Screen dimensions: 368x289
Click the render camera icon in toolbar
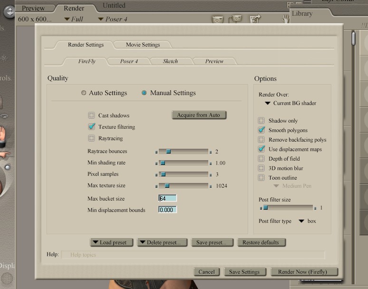tap(218, 19)
